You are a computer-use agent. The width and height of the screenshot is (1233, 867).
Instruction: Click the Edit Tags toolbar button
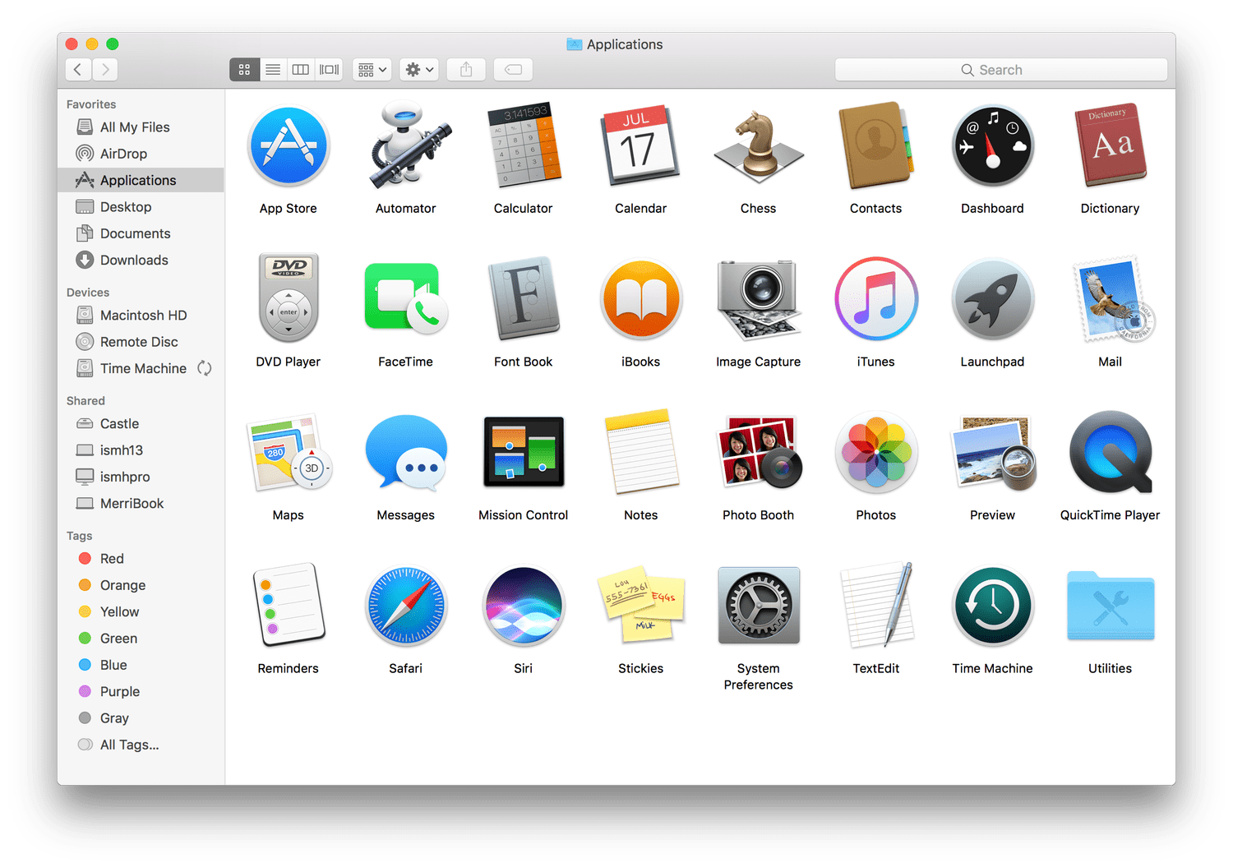(513, 70)
